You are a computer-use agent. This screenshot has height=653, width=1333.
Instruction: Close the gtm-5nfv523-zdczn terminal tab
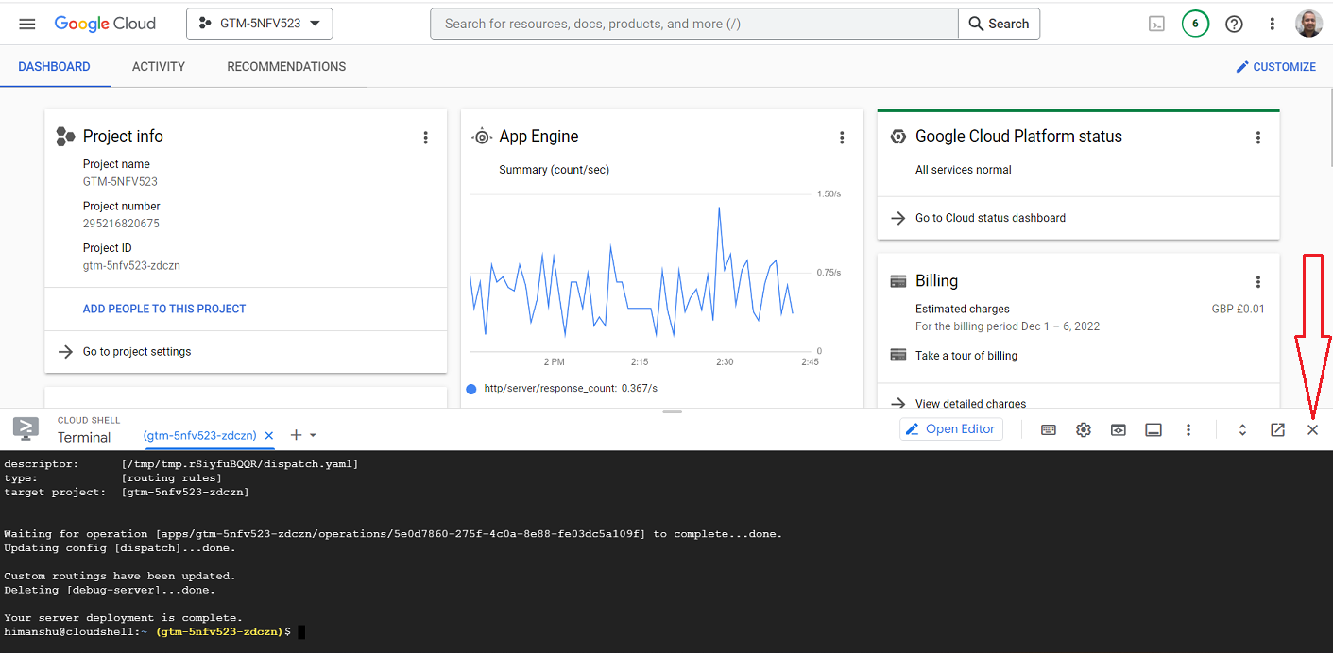[269, 436]
